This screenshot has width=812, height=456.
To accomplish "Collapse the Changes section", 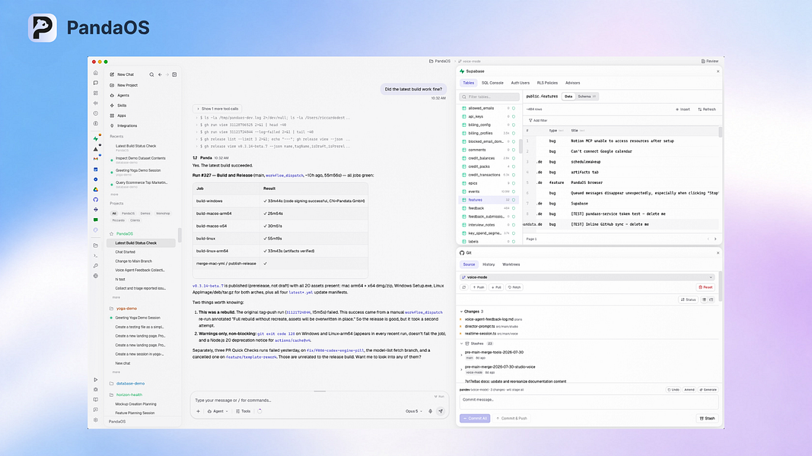I will click(461, 312).
